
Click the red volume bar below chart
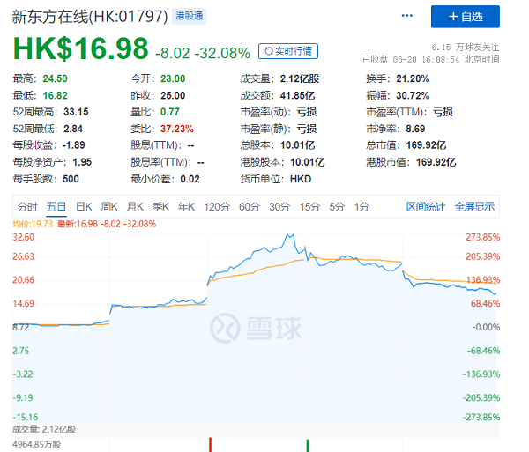click(x=210, y=445)
